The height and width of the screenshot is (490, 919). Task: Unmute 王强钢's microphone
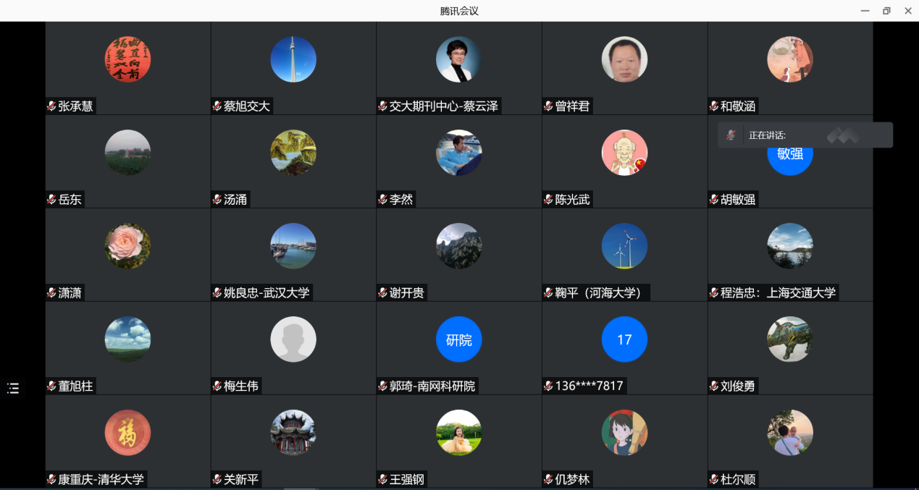click(382, 478)
